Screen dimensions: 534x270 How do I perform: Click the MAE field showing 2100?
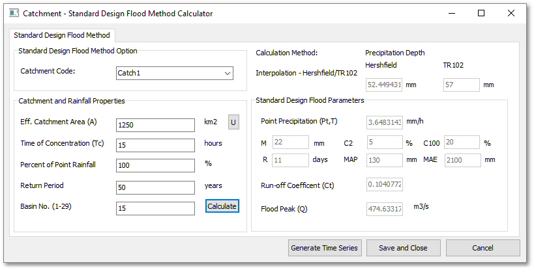(463, 160)
